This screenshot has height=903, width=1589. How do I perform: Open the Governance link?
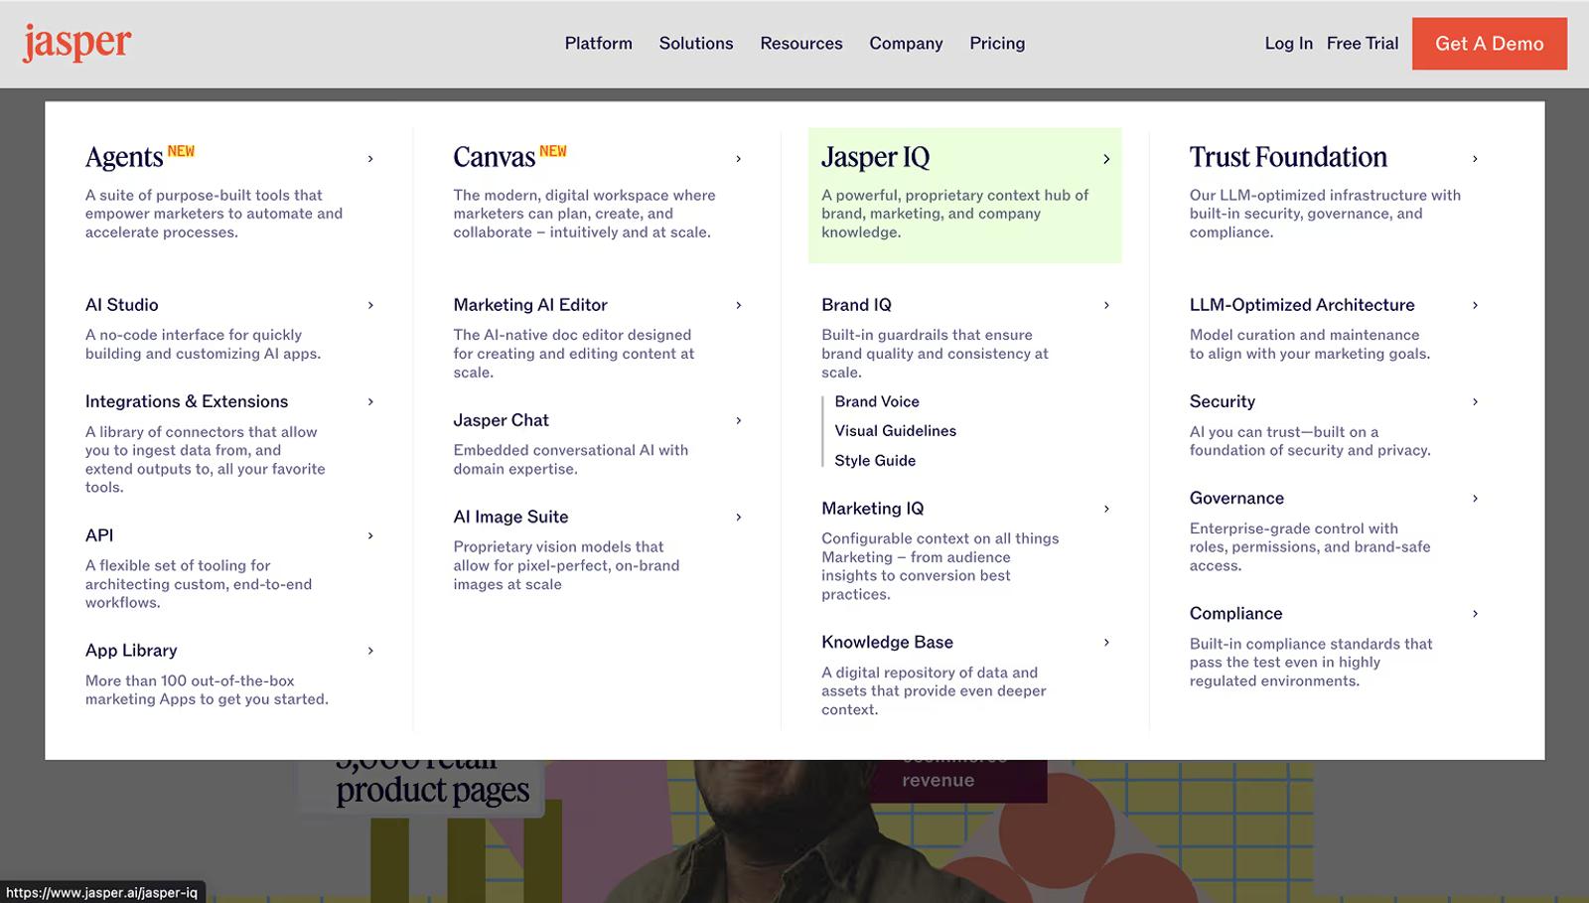1236,498
